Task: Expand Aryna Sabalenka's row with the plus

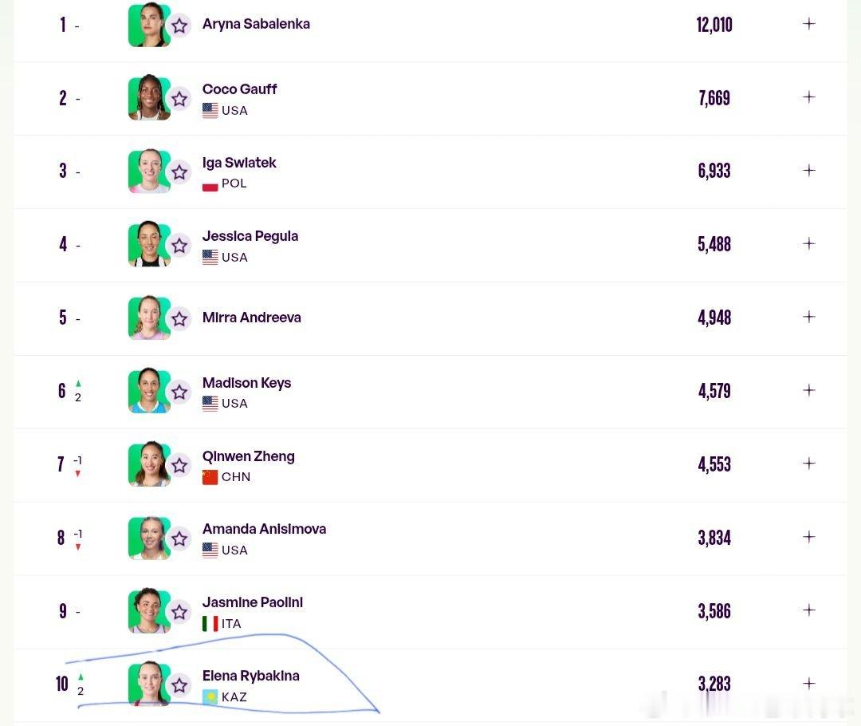Action: [x=809, y=24]
